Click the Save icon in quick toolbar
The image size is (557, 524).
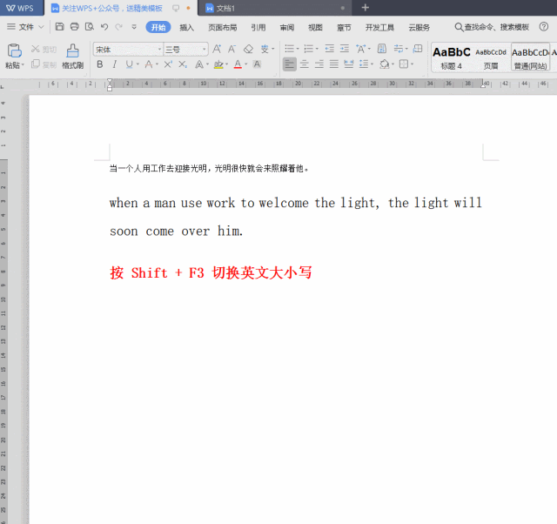click(59, 27)
